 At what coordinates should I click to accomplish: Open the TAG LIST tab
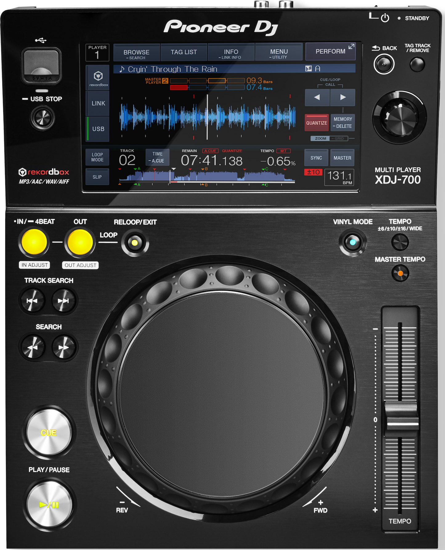tap(184, 52)
